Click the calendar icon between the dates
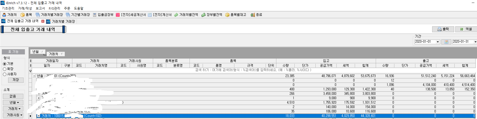 click(x=446, y=42)
